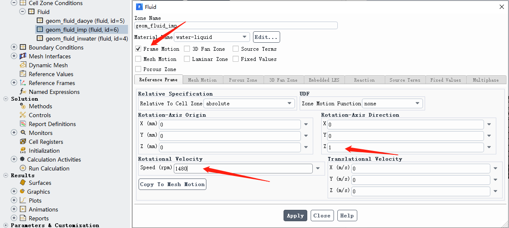This screenshot has height=228, width=509.
Task: Click the Report Definitions icon
Action: pos(23,124)
